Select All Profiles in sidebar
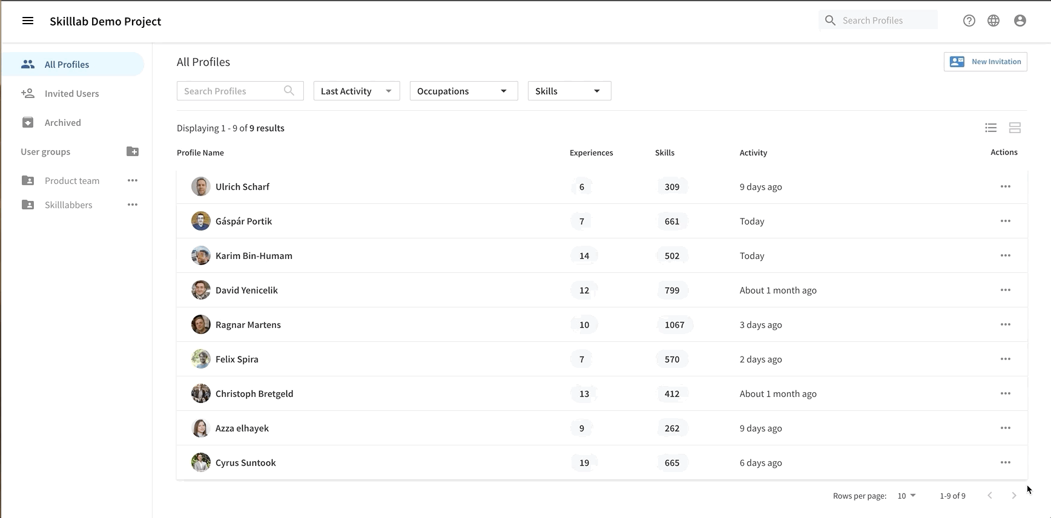The height and width of the screenshot is (518, 1051). 73,64
